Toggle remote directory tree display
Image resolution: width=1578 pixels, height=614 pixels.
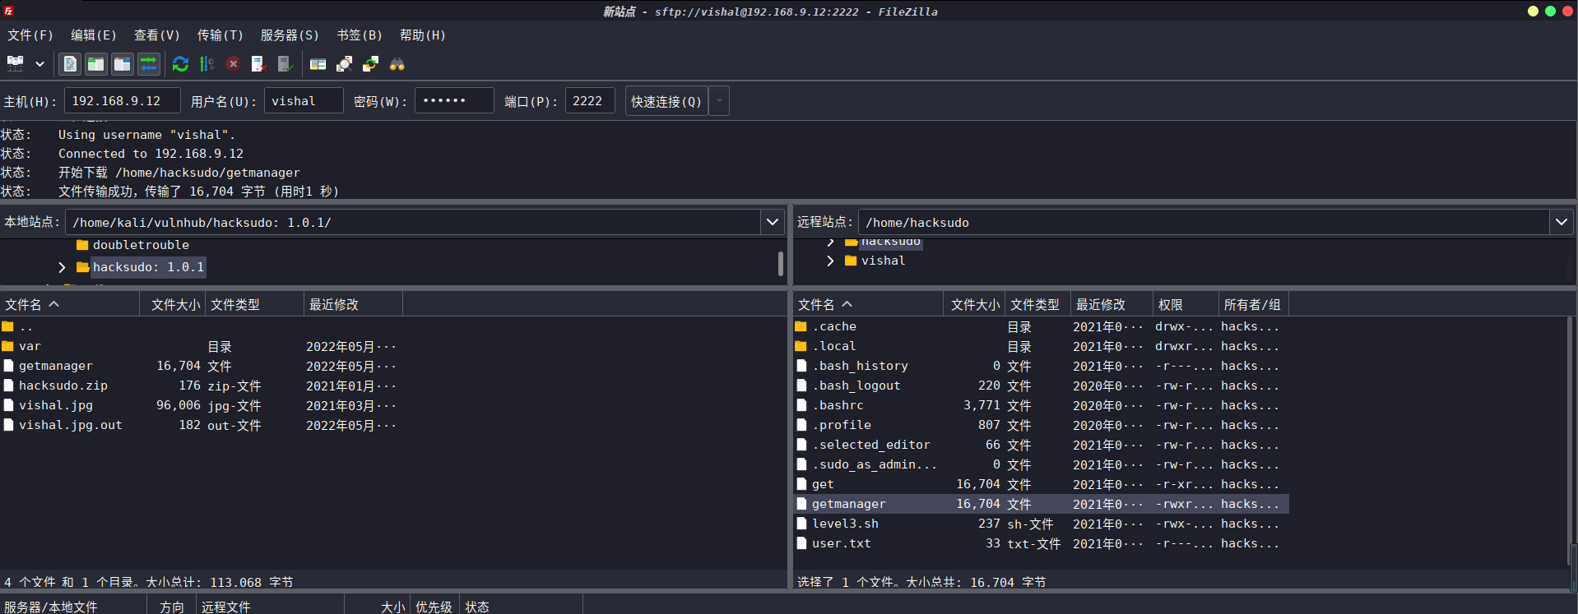click(x=123, y=63)
